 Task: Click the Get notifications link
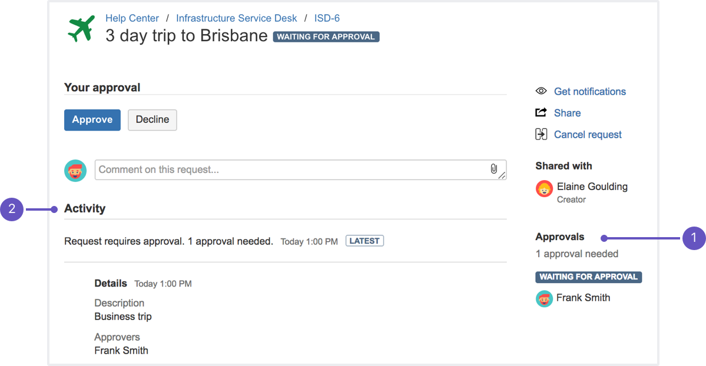click(589, 91)
